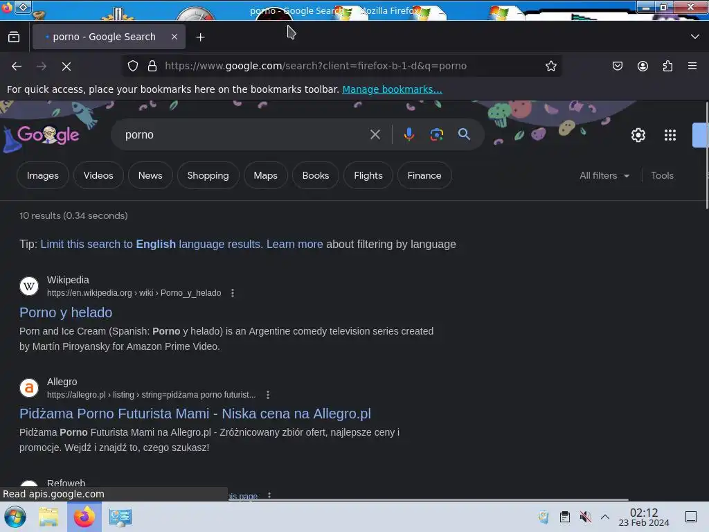This screenshot has height=532, width=709.
Task: Click the show desktop button
Action: (691, 517)
